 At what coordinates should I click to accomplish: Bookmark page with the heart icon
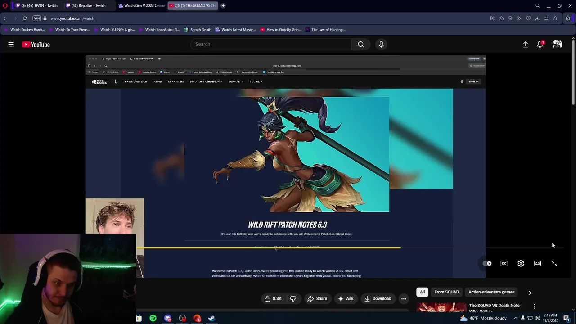coord(528,18)
